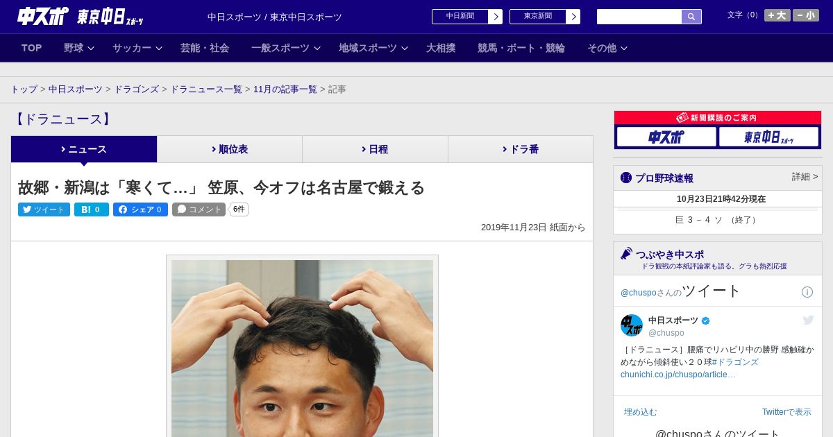Click the #ドラゴンズ hashtag link
833x437 pixels.
(x=735, y=362)
